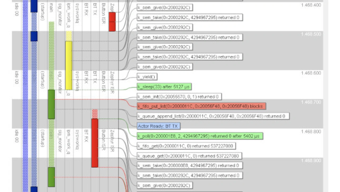Viewport: 340px width, 192px height.
Task: Click the 1.468.600 timestamp marker
Action: point(311,73)
